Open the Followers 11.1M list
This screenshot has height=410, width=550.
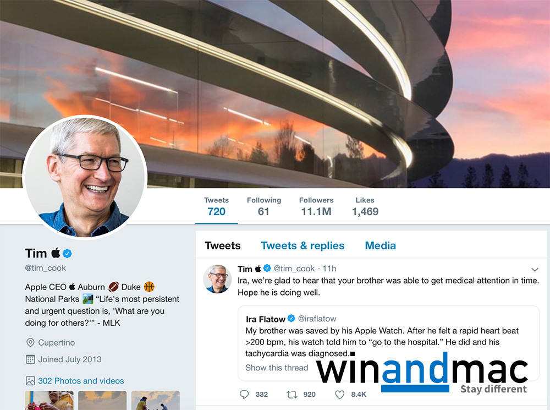point(316,206)
